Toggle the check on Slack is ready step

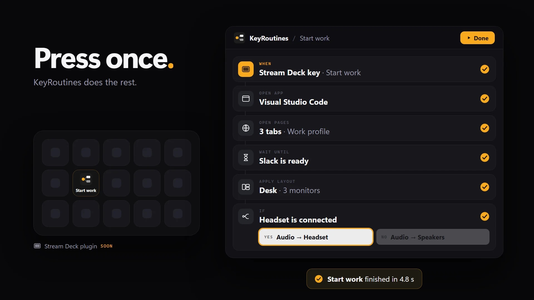click(485, 157)
